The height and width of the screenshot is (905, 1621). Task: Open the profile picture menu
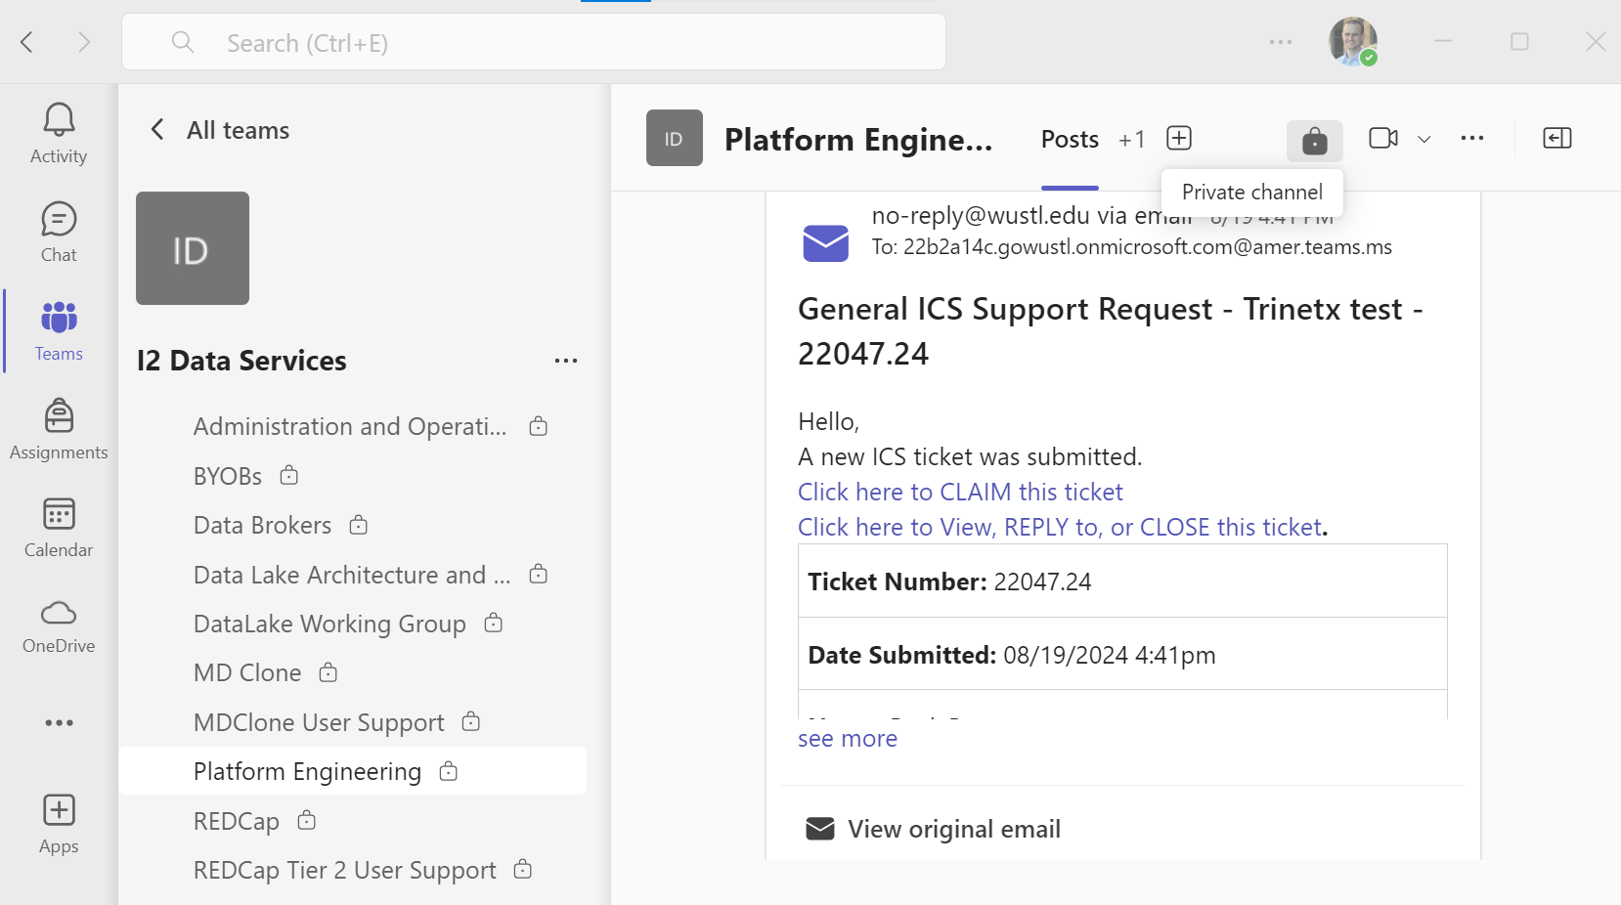coord(1353,42)
